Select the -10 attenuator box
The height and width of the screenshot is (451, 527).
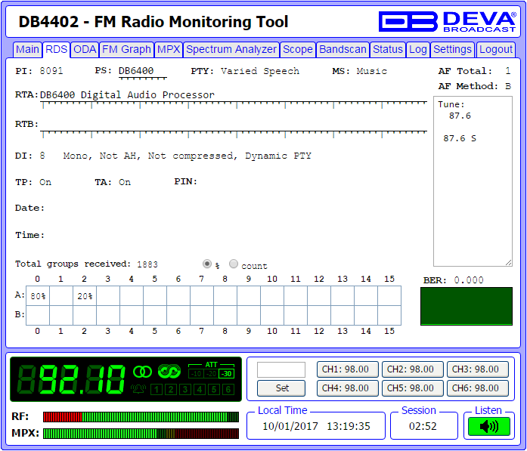point(196,373)
